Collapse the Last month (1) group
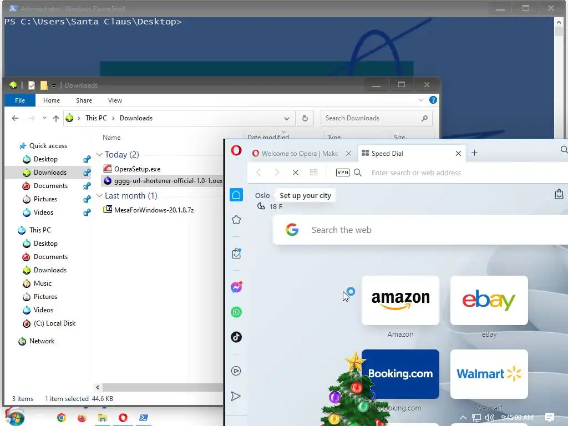The image size is (568, 426). pos(99,195)
